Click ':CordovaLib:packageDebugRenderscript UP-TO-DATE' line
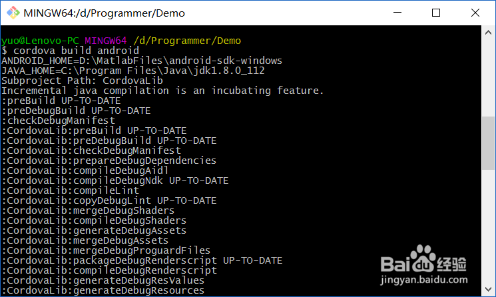Viewport: 496px width, 297px height. [x=142, y=260]
